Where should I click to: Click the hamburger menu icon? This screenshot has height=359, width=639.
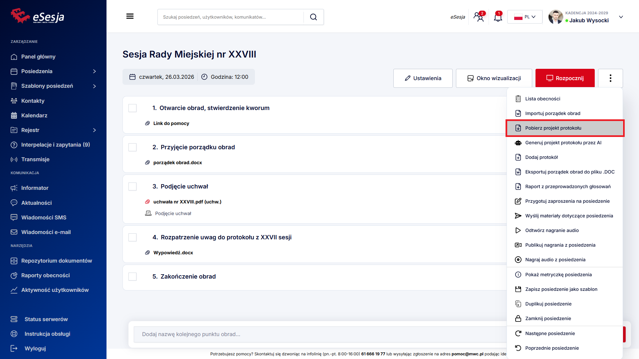(x=130, y=16)
